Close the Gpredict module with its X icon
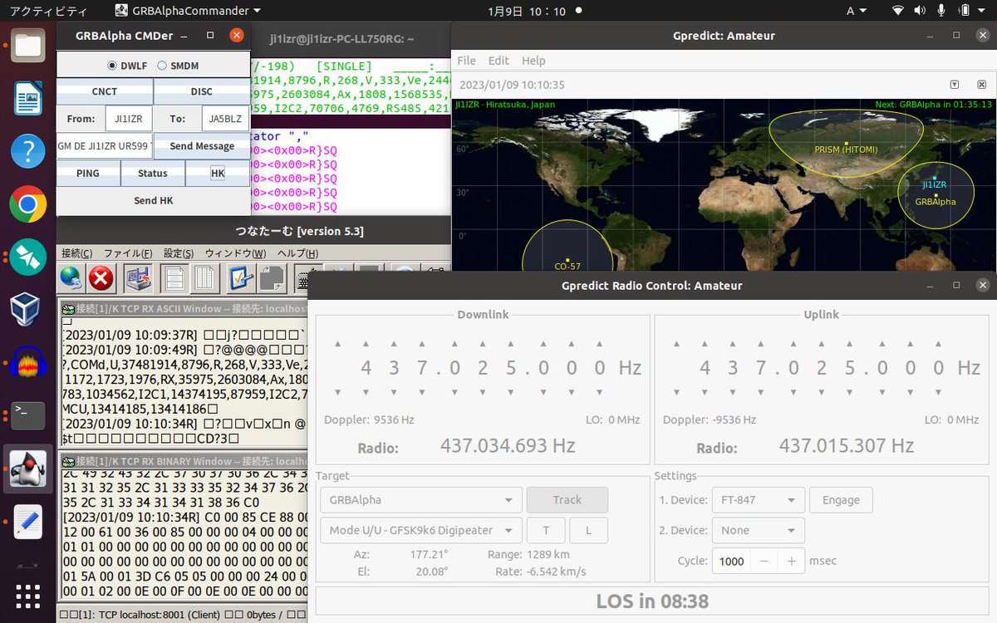This screenshot has height=623, width=997. pyautogui.click(x=982, y=85)
